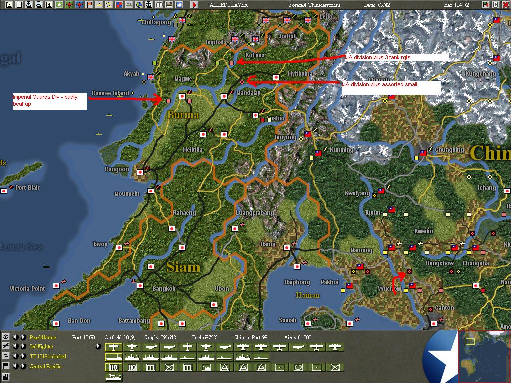Click the 'C' icon at top right

click(x=496, y=5)
